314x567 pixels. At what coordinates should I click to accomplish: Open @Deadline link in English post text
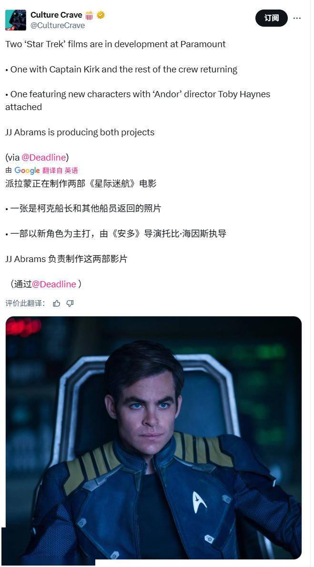click(x=44, y=157)
